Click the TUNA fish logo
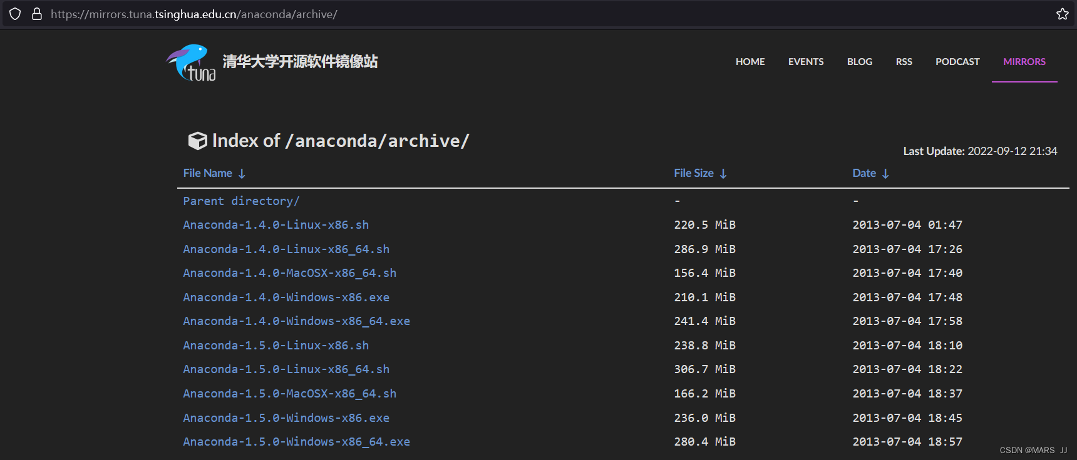1077x460 pixels. (x=191, y=62)
